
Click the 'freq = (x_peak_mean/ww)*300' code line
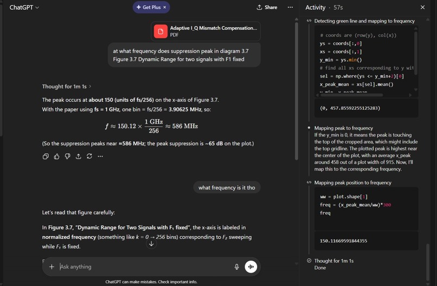(355, 205)
